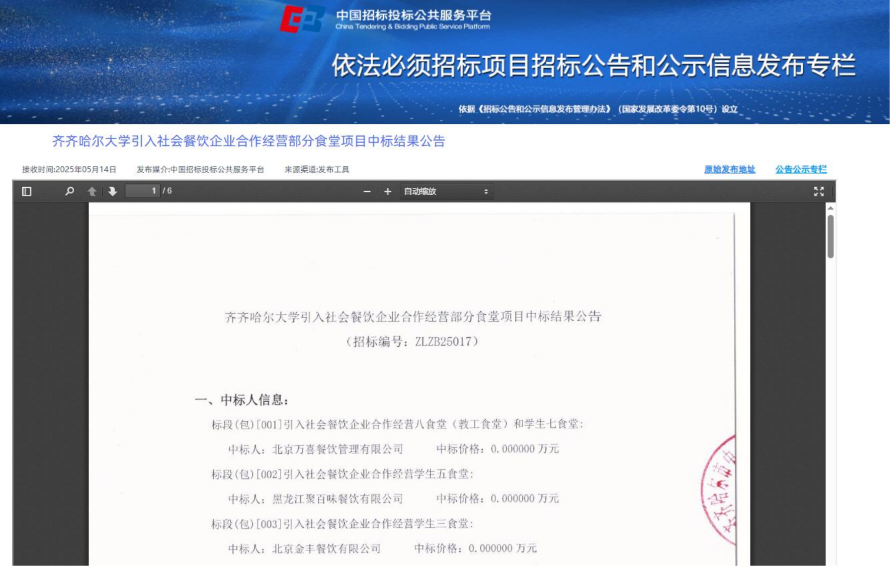Image resolution: width=890 pixels, height=566 pixels.
Task: Zoom out the PDF with minus
Action: 367,191
